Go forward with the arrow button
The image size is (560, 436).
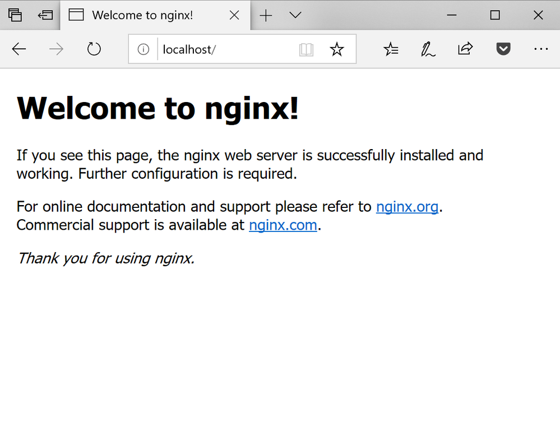[x=56, y=49]
